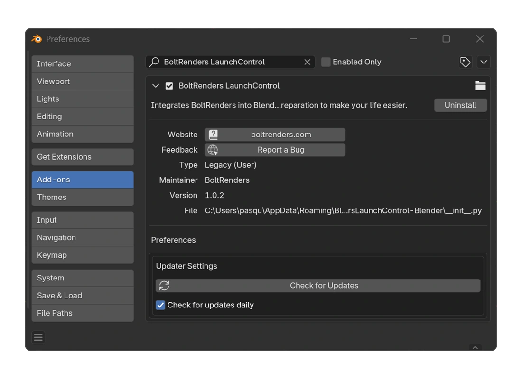Screen dimensions: 522x379
Task: Expand the bottom region arrow
Action: (475, 347)
